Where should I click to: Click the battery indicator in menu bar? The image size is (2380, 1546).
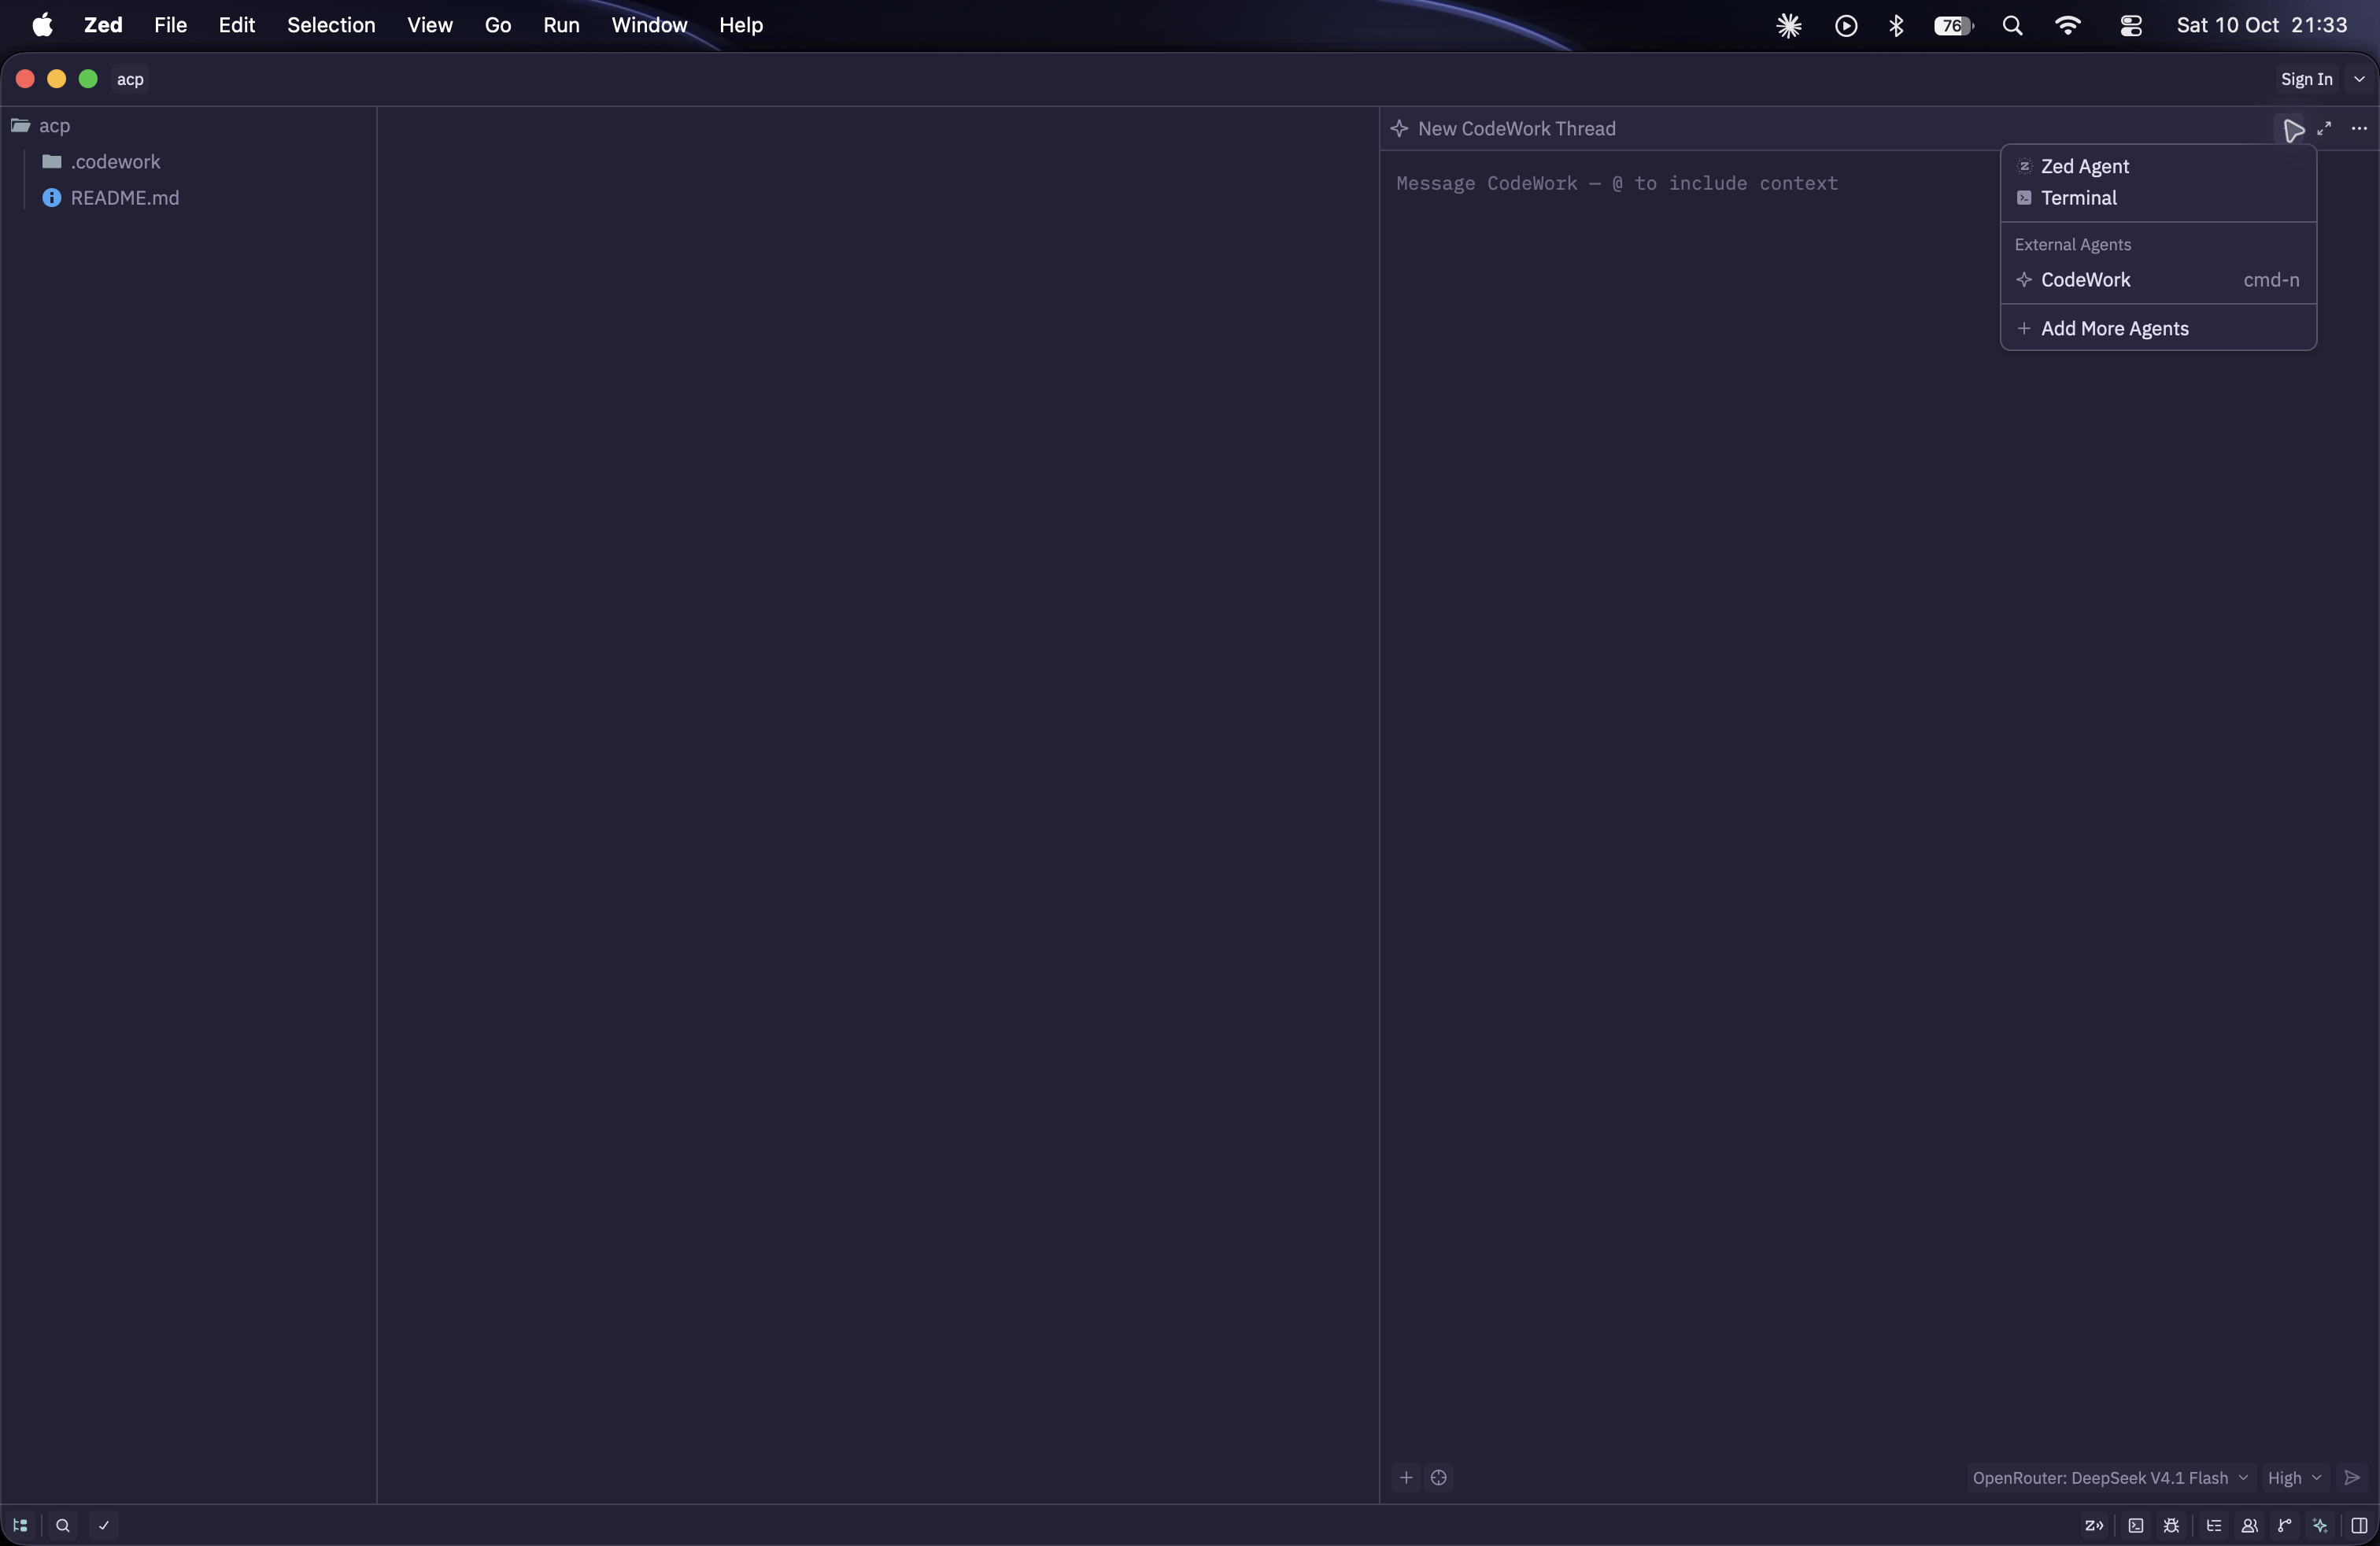pos(1953,25)
